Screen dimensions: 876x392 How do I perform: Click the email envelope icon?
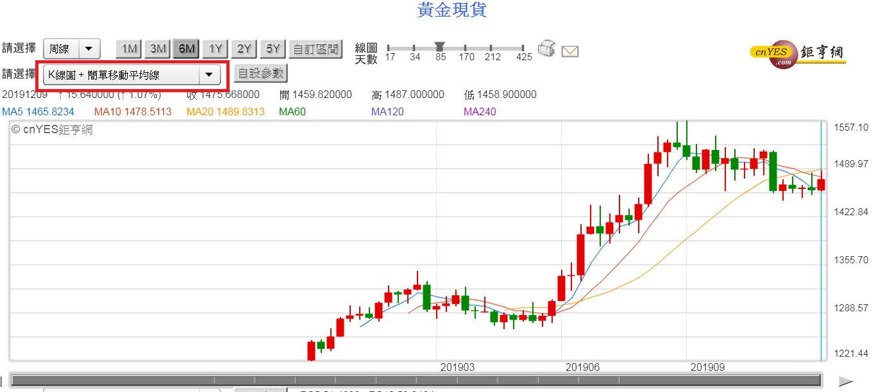[570, 51]
